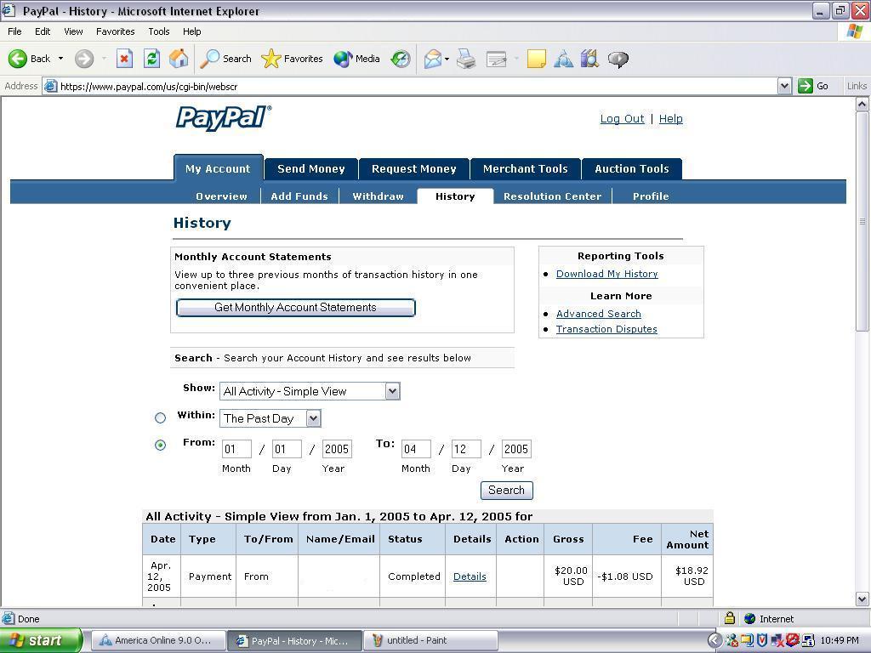871x653 pixels.
Task: View Details link for Apr. 12 payment
Action: coord(470,576)
